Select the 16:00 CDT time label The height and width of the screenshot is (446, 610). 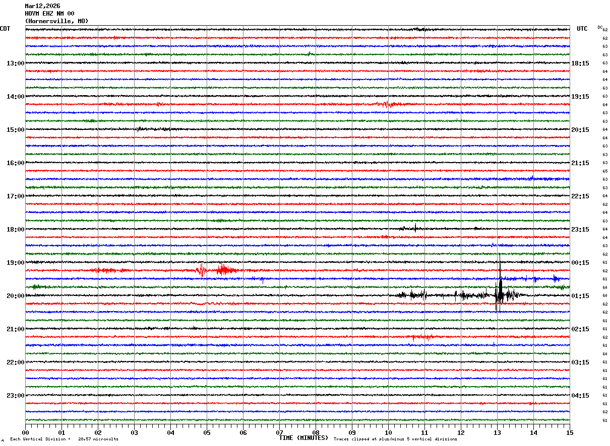[16, 163]
